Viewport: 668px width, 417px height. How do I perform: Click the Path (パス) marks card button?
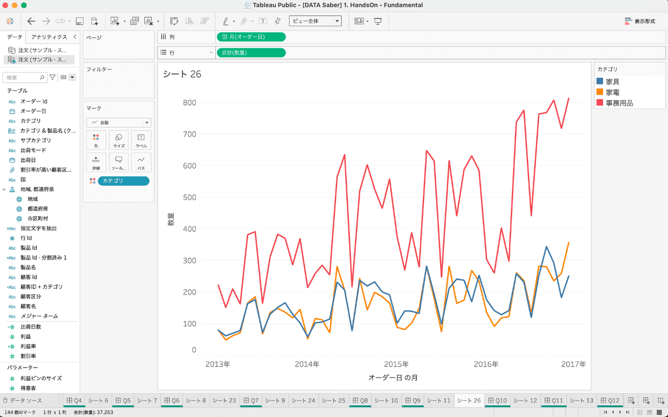141,162
